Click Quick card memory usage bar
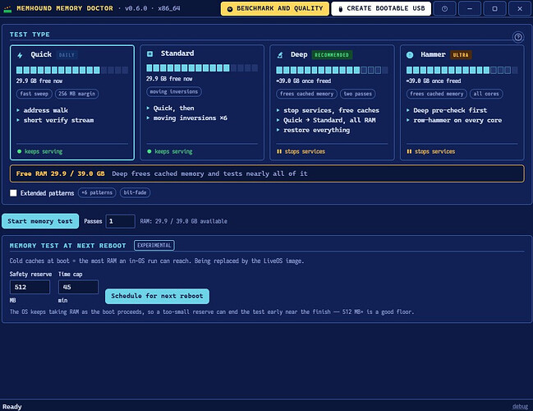 (x=72, y=70)
